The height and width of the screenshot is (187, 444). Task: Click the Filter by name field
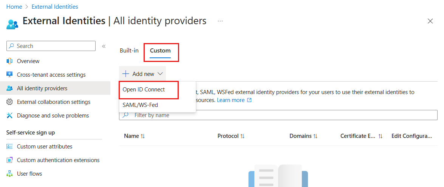[x=278, y=115]
